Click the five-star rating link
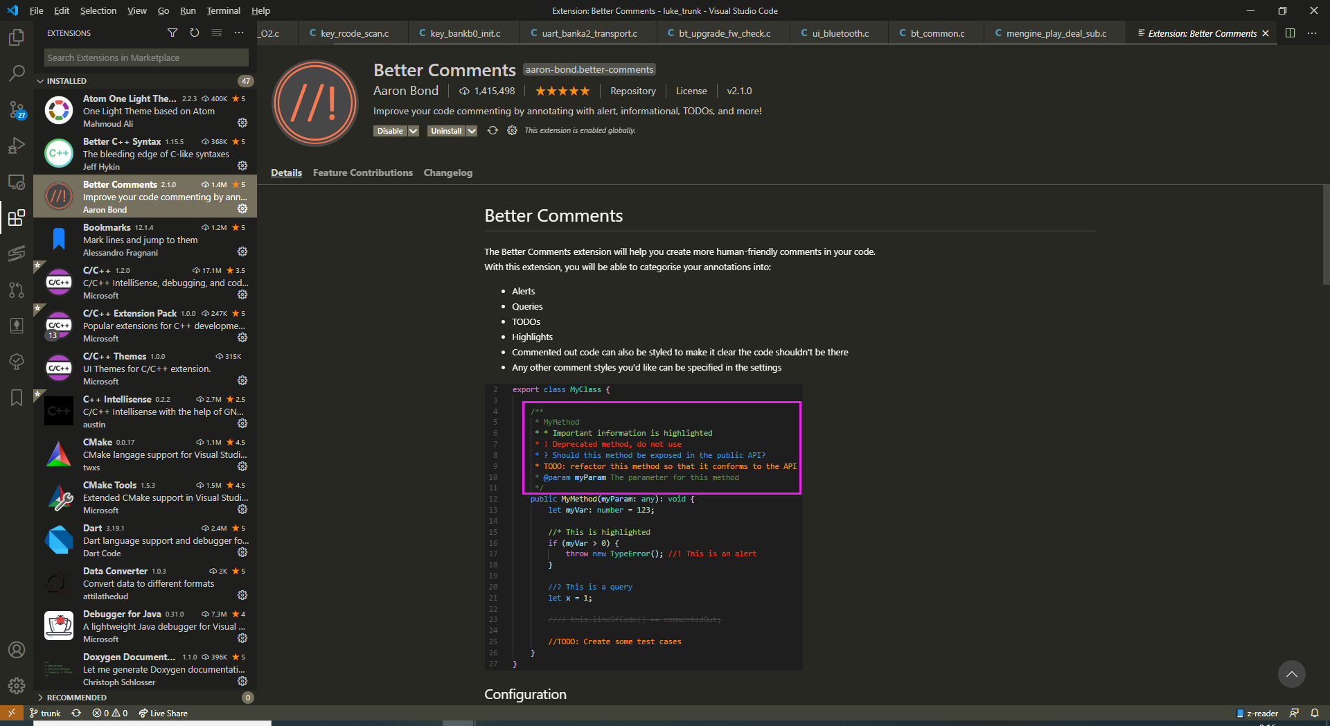1330x726 pixels. 562,91
